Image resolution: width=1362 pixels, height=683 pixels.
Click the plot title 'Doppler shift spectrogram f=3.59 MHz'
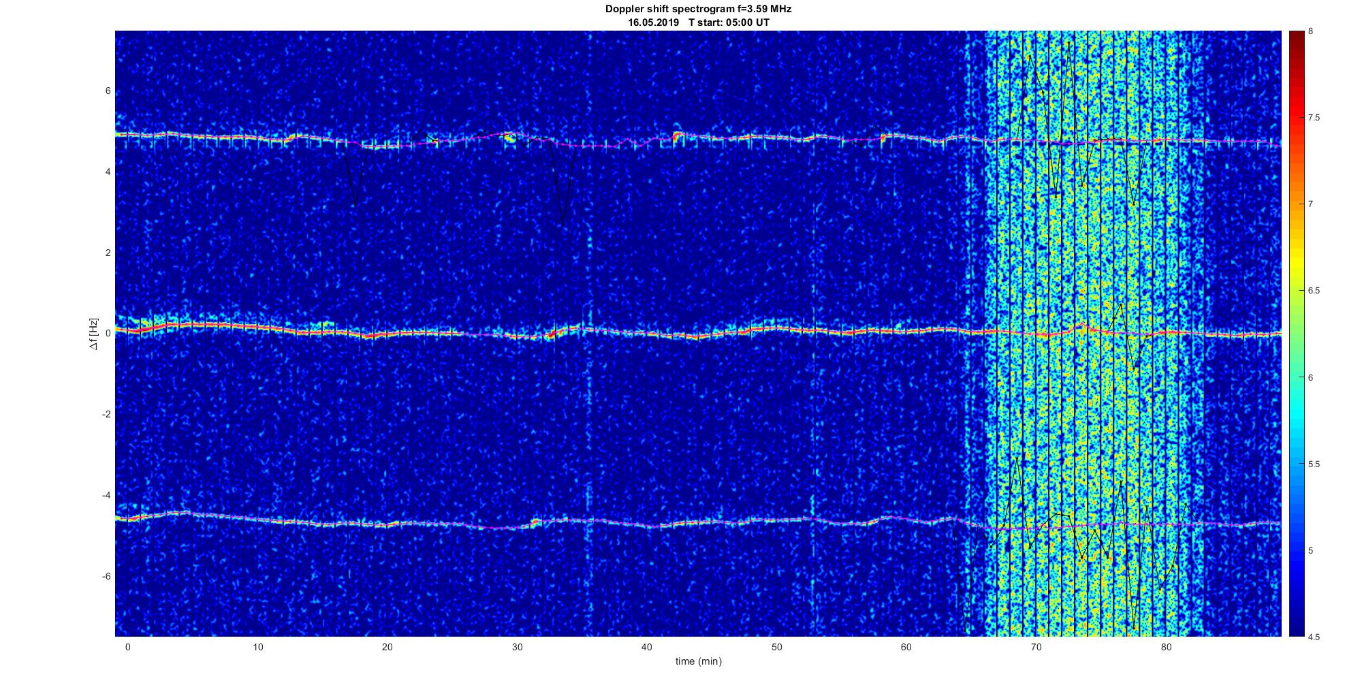tap(699, 10)
